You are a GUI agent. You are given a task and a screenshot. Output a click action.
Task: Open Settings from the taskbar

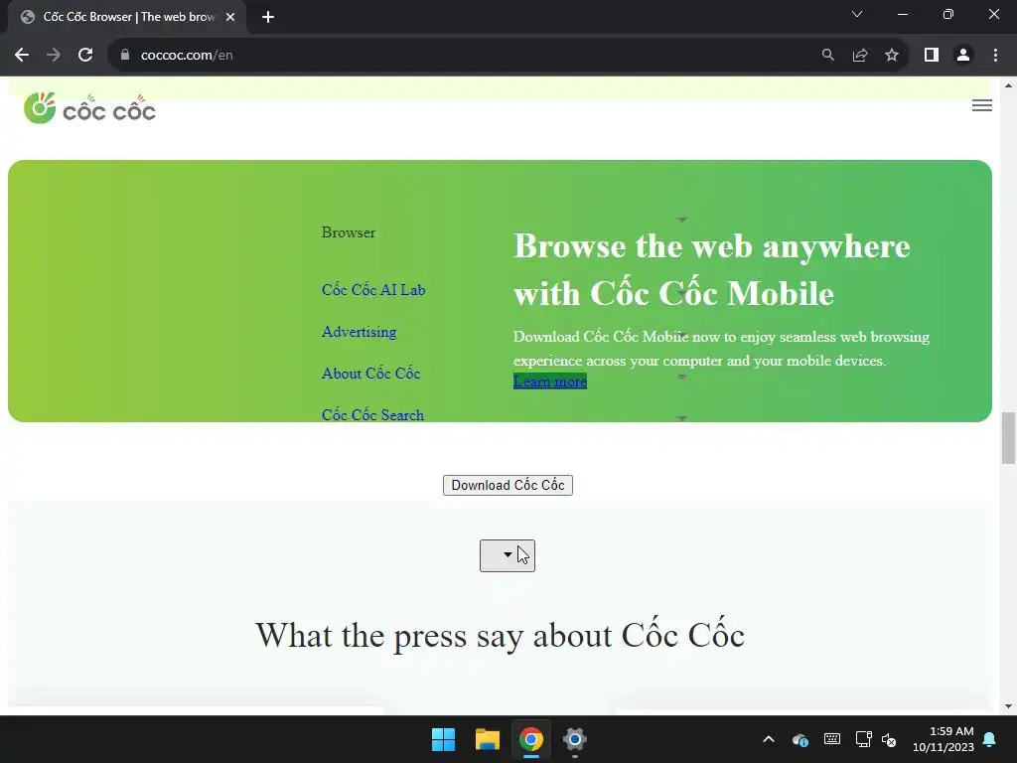coord(575,739)
